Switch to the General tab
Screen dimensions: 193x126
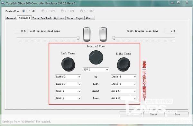11,18
